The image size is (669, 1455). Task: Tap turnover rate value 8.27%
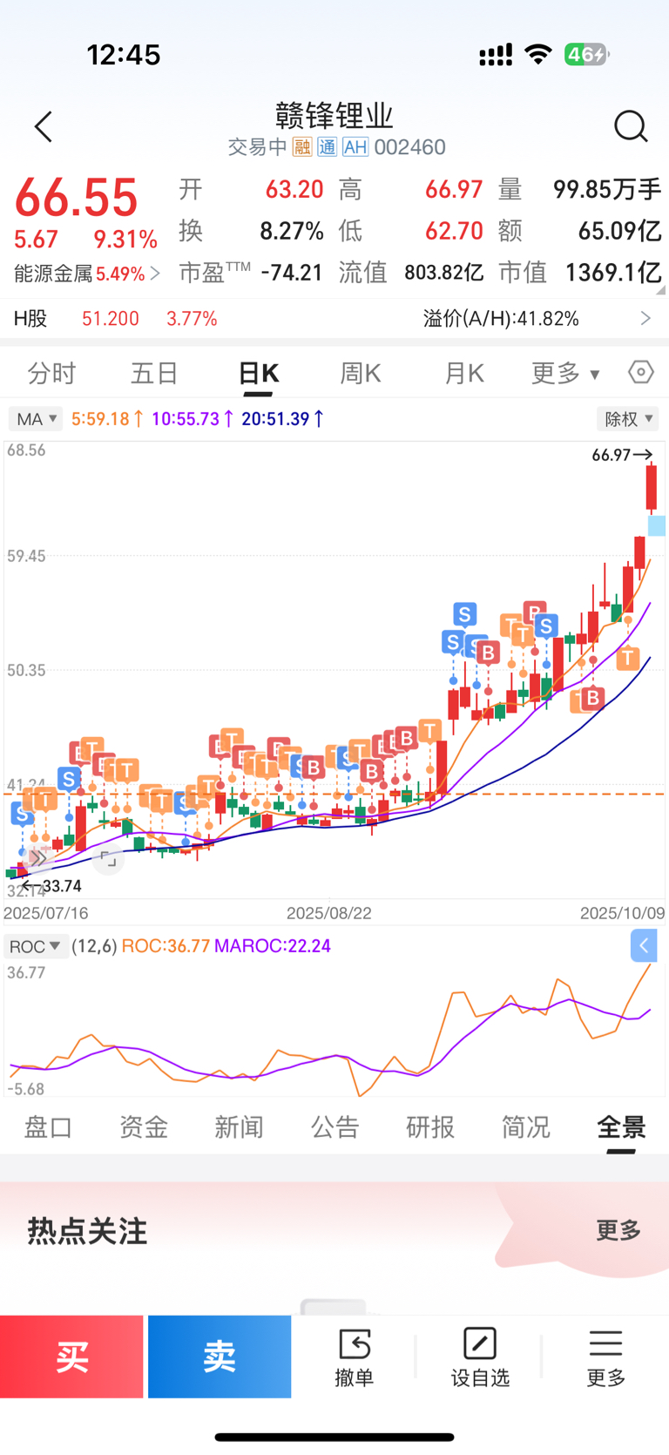point(292,231)
